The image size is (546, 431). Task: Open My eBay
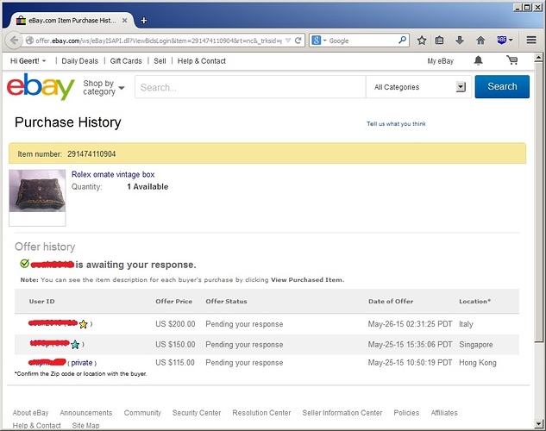click(x=441, y=61)
